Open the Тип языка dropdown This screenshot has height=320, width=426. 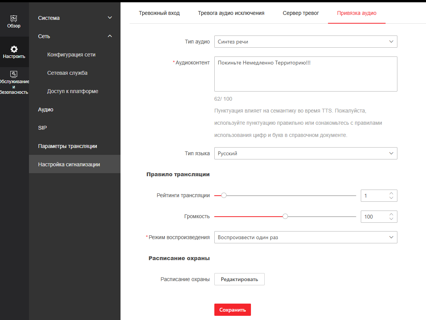click(305, 153)
